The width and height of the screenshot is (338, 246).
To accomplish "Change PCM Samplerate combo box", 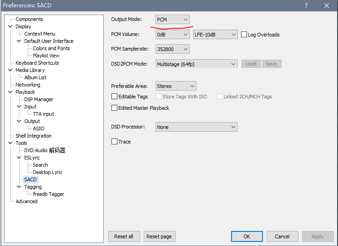I will 172,49.
